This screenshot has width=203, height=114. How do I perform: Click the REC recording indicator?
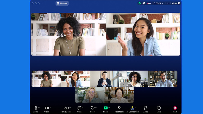coord(149,3)
